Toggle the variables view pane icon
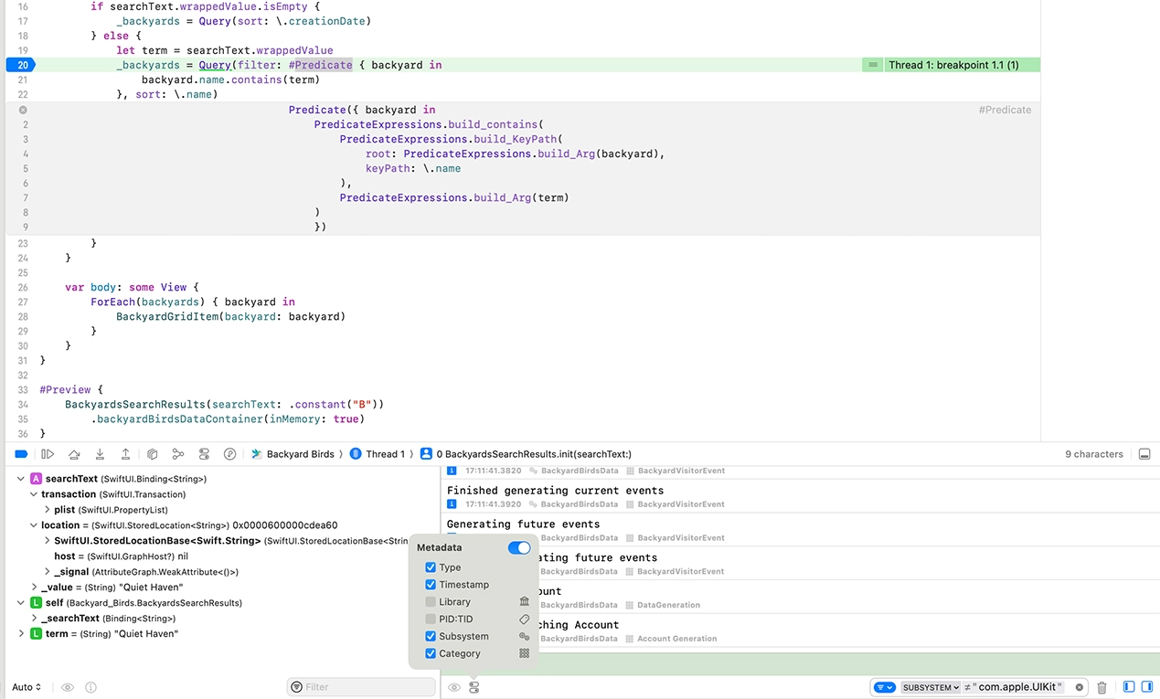The width and height of the screenshot is (1160, 699). coord(1129,687)
